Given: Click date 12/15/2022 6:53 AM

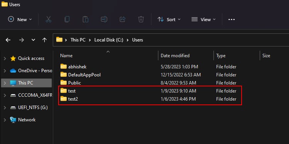Looking at the screenshot, I should point(181,75).
